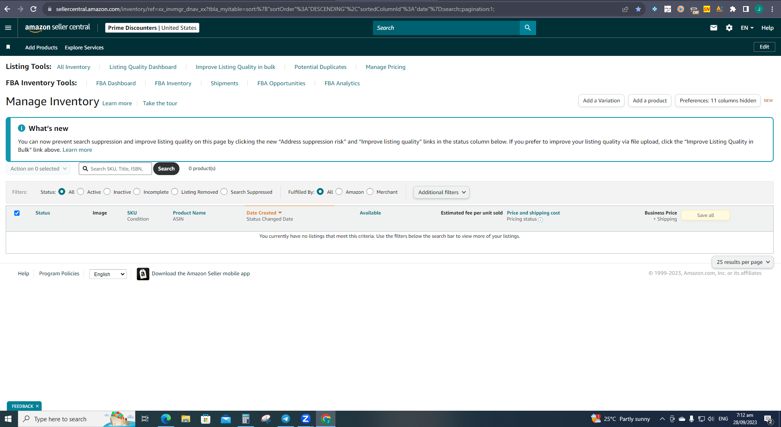Open Telegram from the taskbar
Viewport: 781px width, 427px height.
point(286,419)
